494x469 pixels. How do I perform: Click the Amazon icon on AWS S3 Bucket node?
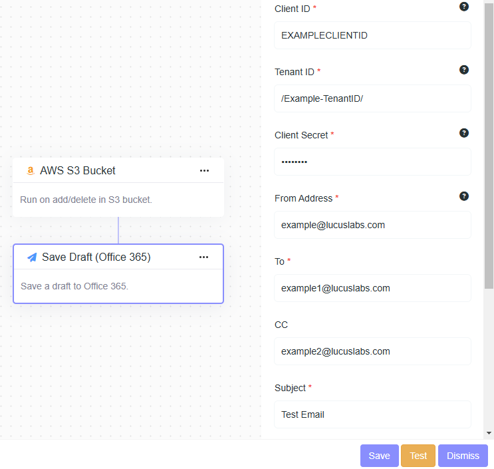pyautogui.click(x=30, y=171)
